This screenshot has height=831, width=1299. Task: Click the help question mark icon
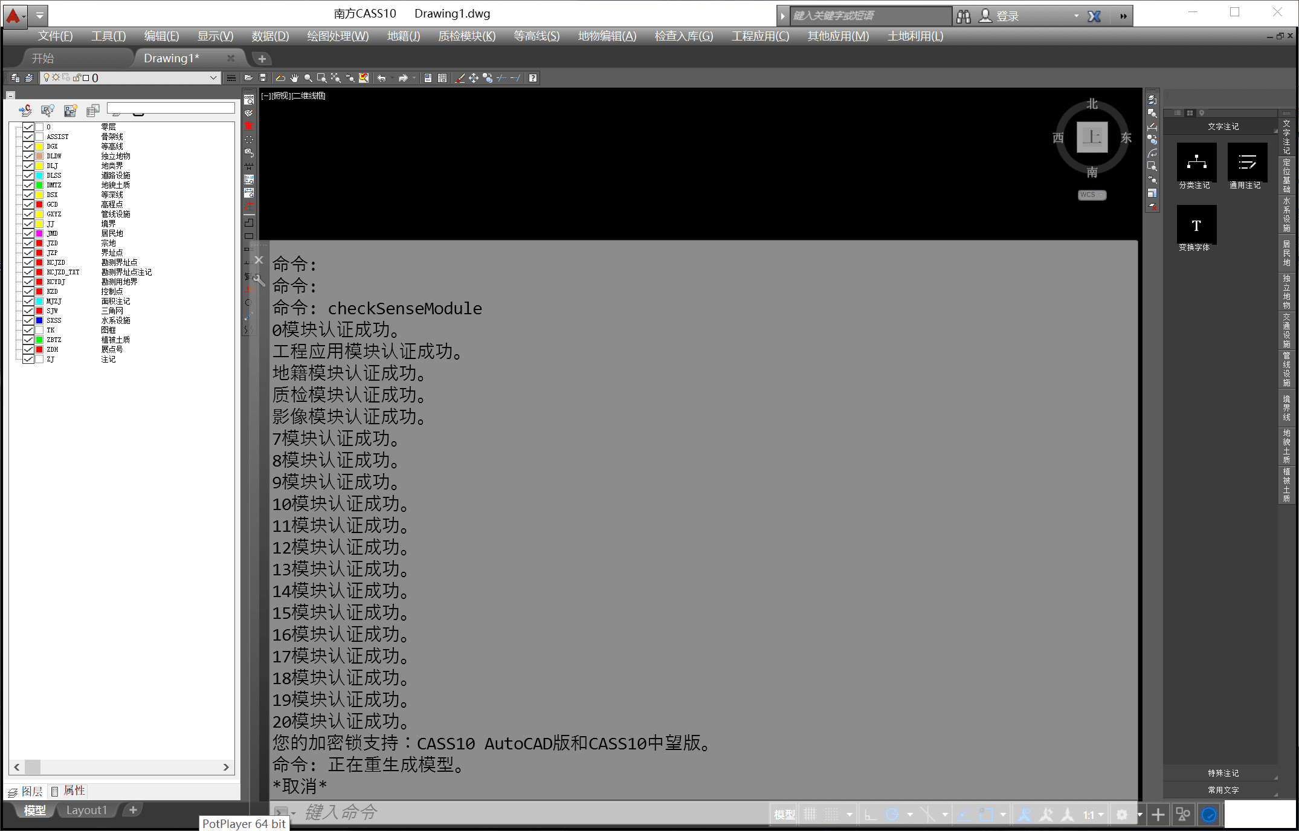[x=532, y=78]
